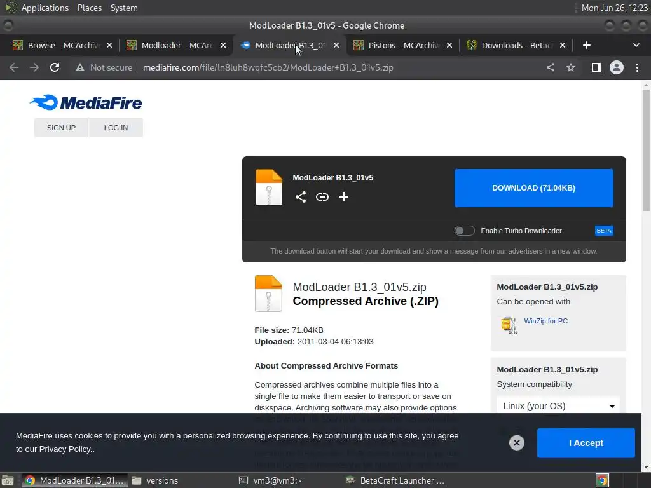Copy link via the chain icon
Image resolution: width=651 pixels, height=488 pixels.
coord(322,197)
